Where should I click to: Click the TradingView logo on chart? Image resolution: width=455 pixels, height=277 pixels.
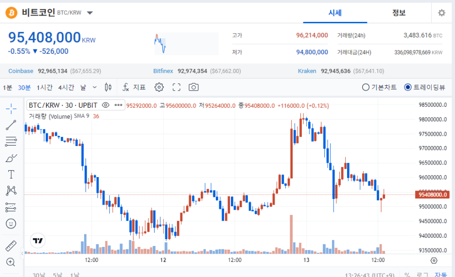click(38, 241)
